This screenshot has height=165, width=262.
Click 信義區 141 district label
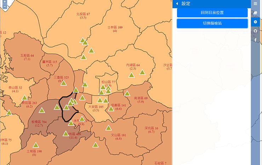119,105
